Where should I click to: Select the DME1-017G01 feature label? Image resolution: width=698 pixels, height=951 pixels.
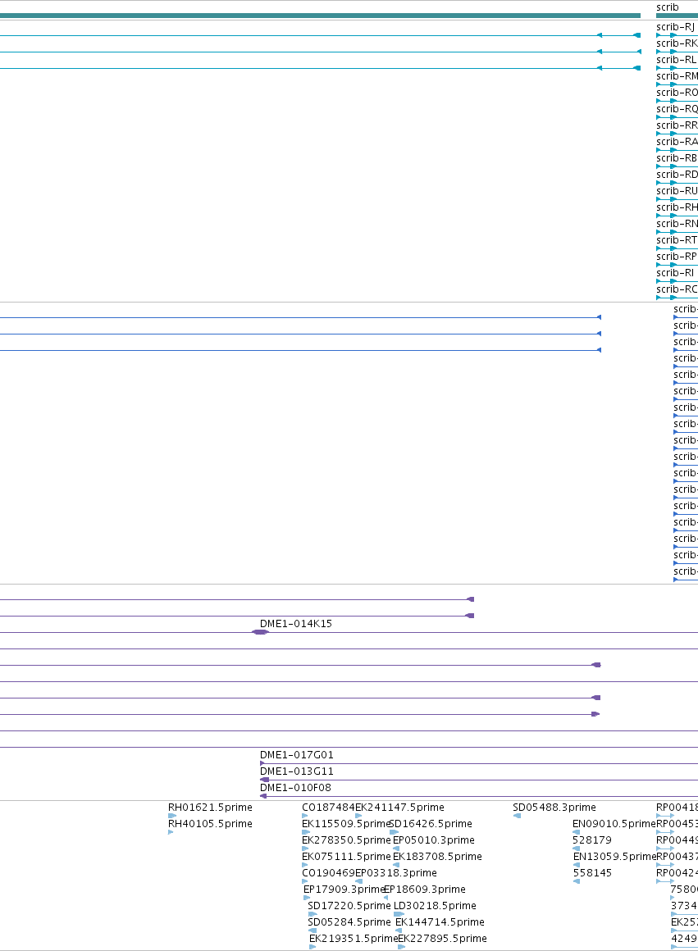[x=296, y=755]
